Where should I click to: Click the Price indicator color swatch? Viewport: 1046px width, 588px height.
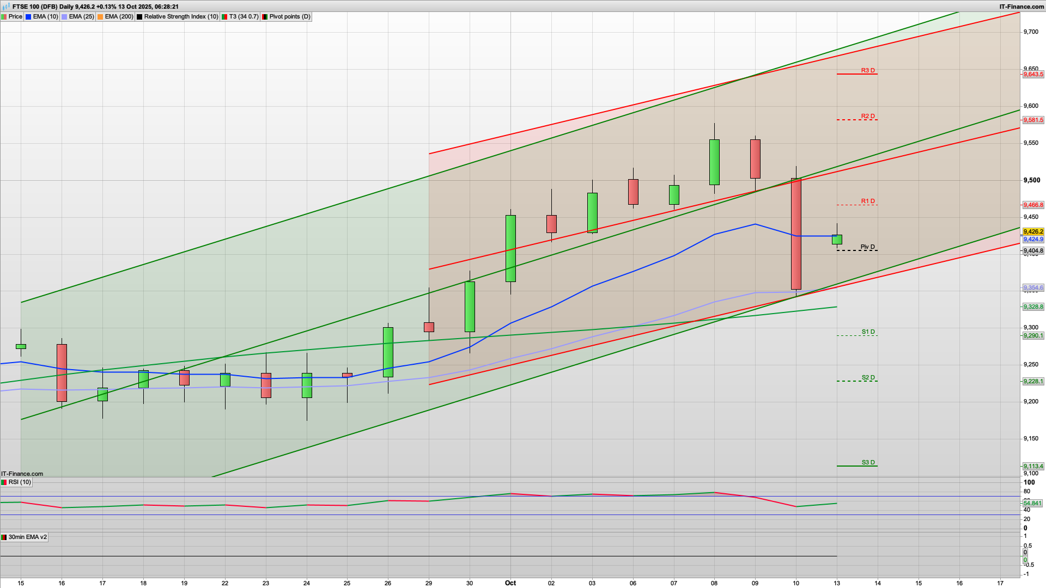[4, 17]
